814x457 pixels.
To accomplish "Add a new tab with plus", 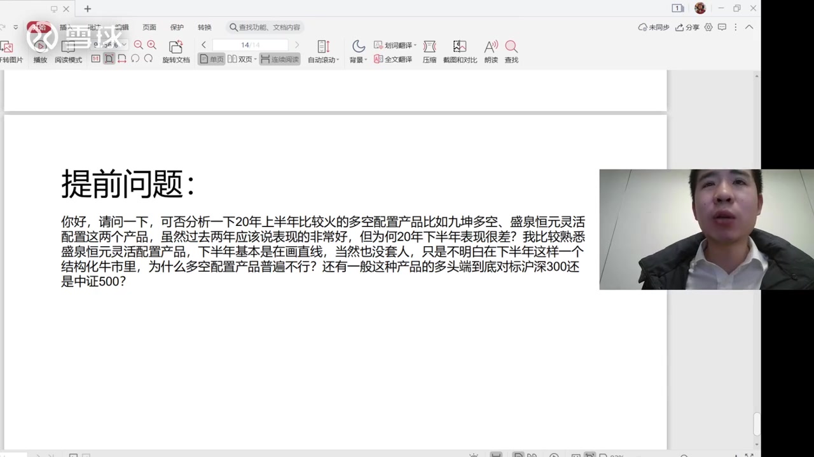I will pos(88,9).
